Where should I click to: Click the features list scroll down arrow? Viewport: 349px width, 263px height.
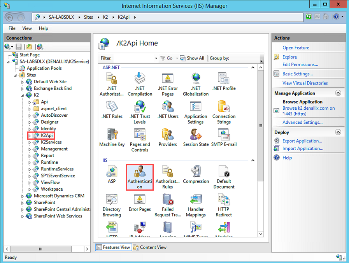pyautogui.click(x=261, y=234)
